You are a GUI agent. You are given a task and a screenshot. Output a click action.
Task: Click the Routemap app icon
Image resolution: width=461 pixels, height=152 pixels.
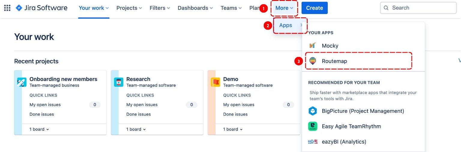coord(313,61)
